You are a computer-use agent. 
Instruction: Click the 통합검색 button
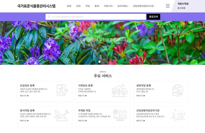[x=153, y=17]
